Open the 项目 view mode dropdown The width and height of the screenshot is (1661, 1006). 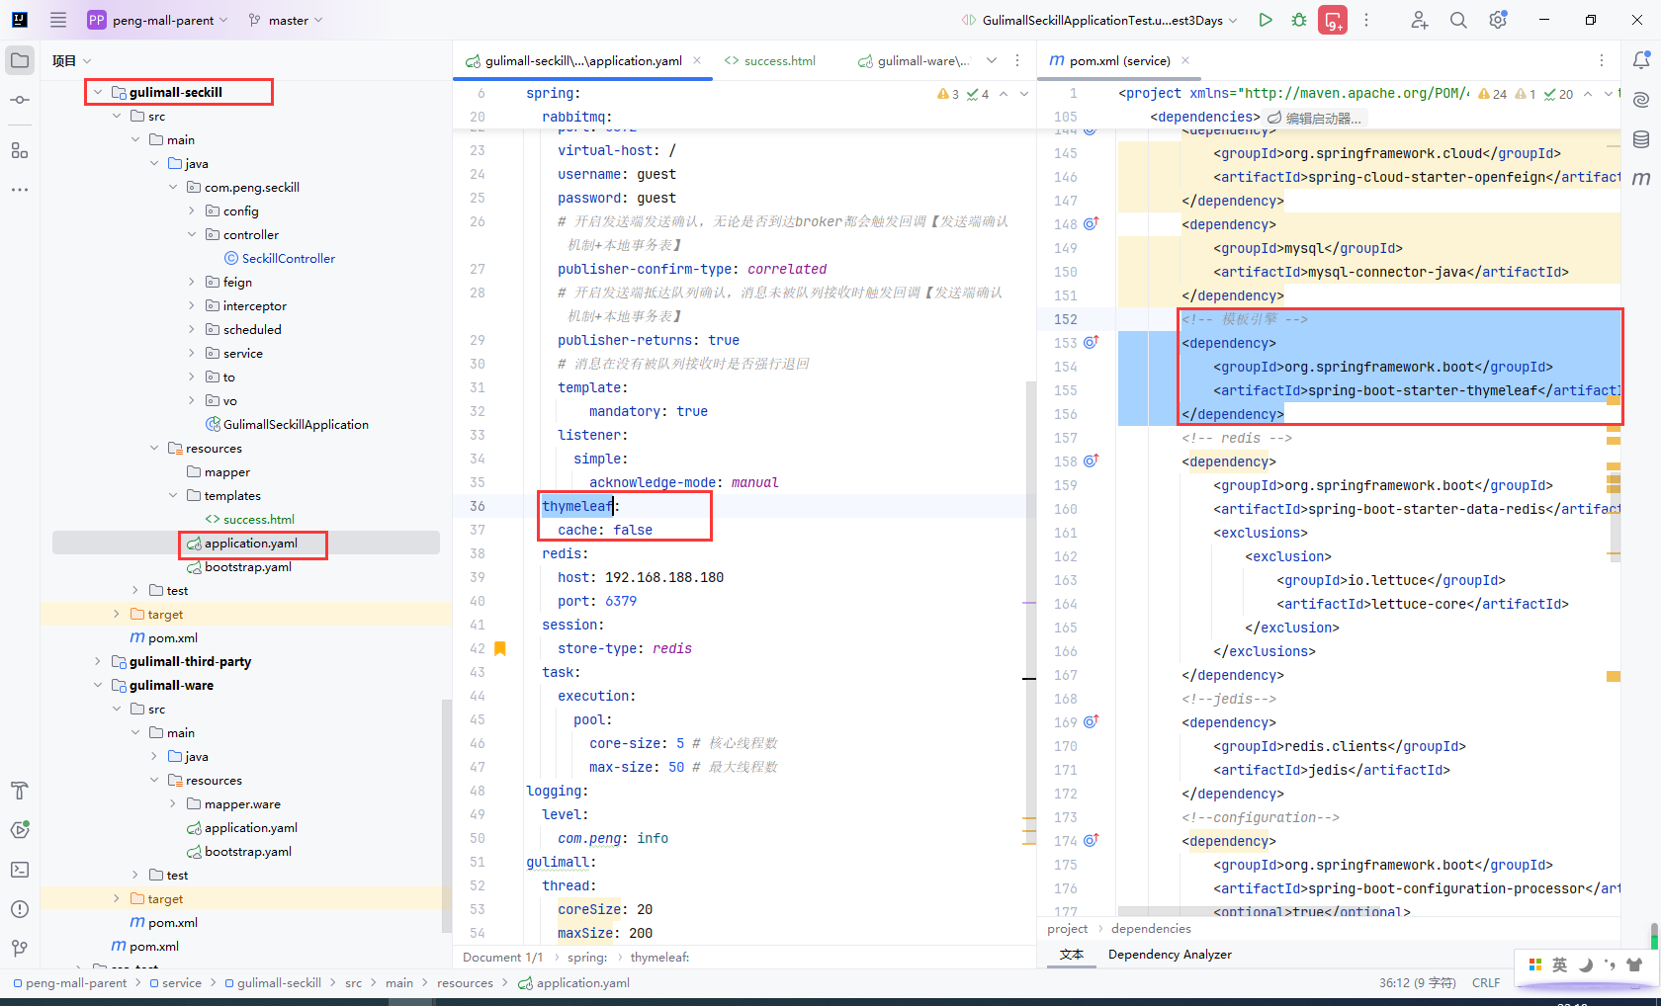pos(71,60)
